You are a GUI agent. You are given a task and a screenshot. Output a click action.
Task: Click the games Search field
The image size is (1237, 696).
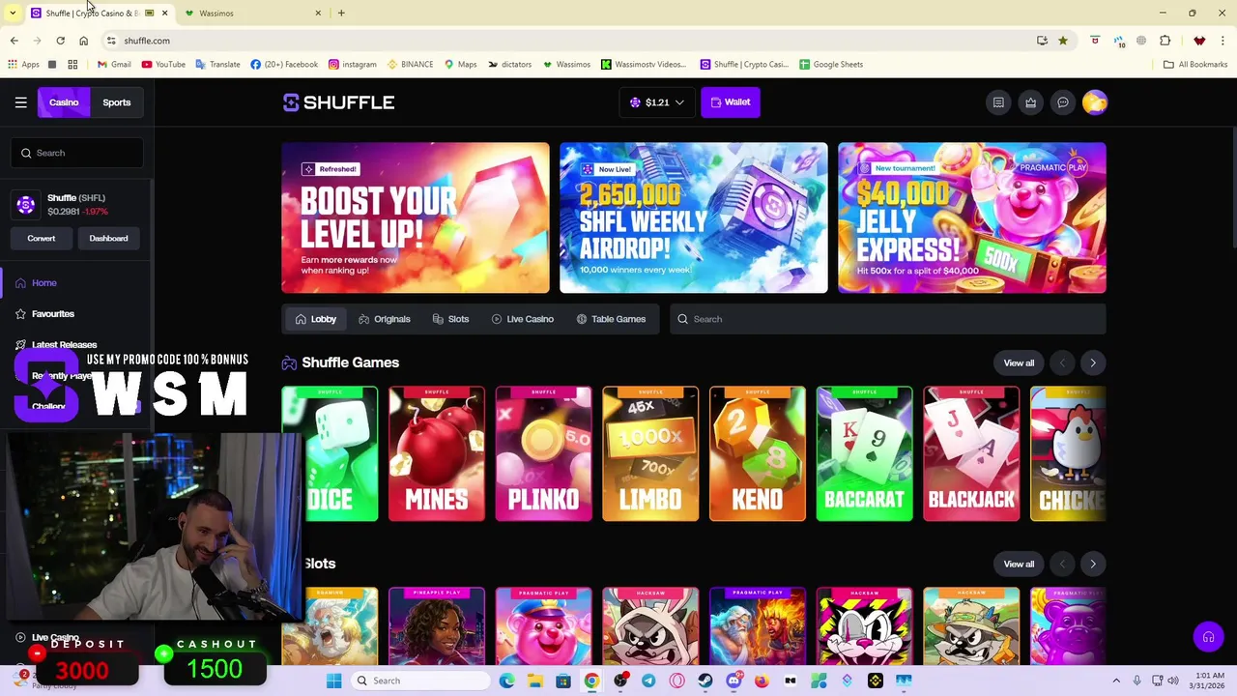click(x=887, y=319)
